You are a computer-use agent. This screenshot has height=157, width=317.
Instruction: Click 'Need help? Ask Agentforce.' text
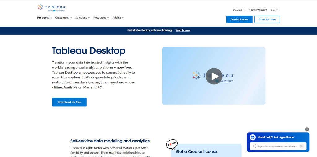[x=276, y=137]
